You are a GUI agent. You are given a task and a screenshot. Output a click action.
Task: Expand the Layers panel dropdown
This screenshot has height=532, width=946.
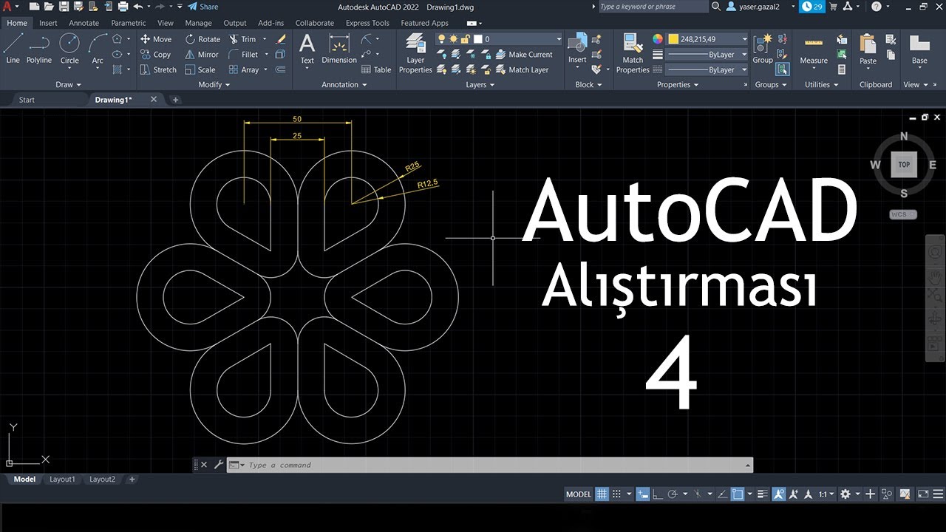[480, 85]
